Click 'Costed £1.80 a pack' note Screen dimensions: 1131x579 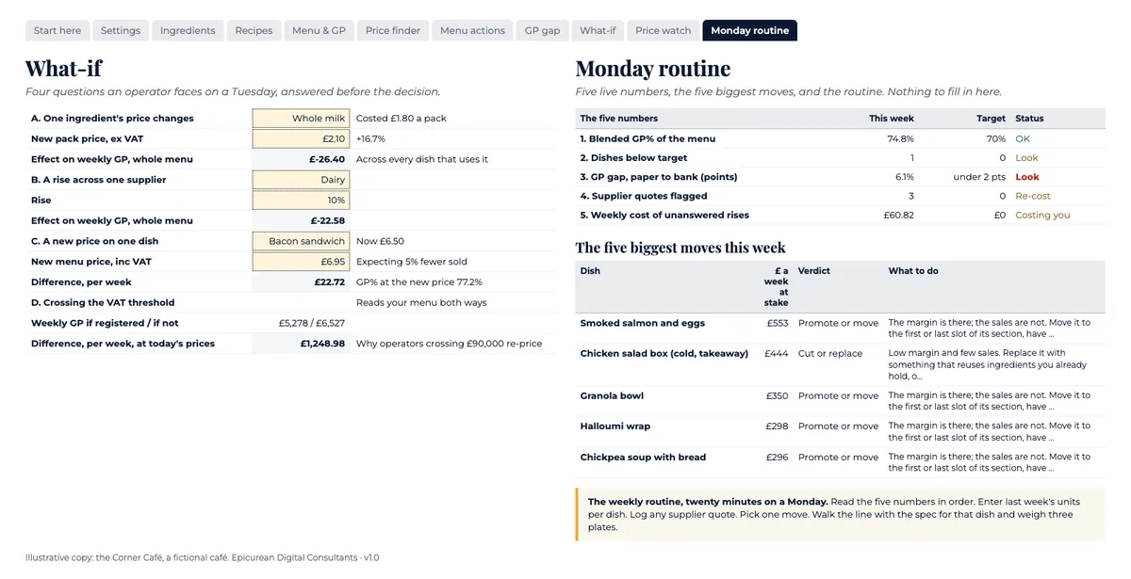pyautogui.click(x=402, y=119)
